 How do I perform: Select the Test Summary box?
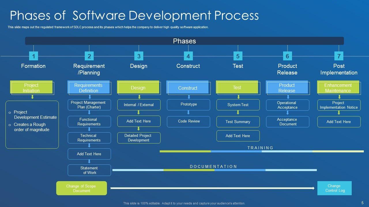pyautogui.click(x=238, y=122)
